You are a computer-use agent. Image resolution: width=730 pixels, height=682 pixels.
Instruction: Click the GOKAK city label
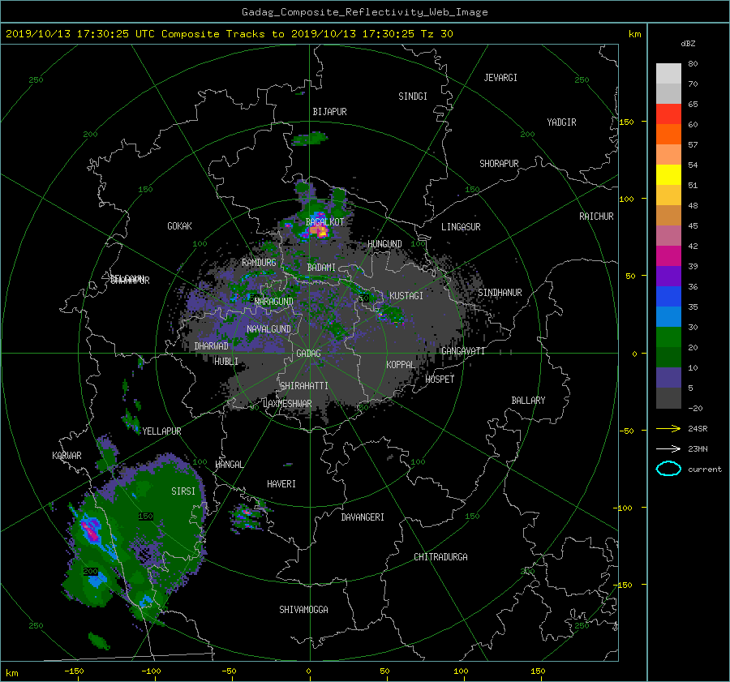tap(180, 226)
